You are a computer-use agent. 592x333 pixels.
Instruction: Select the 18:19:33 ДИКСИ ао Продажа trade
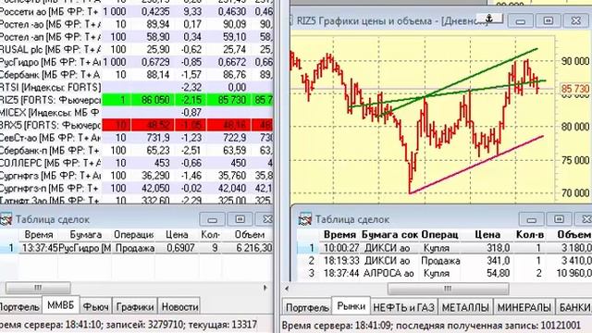pyautogui.click(x=445, y=261)
